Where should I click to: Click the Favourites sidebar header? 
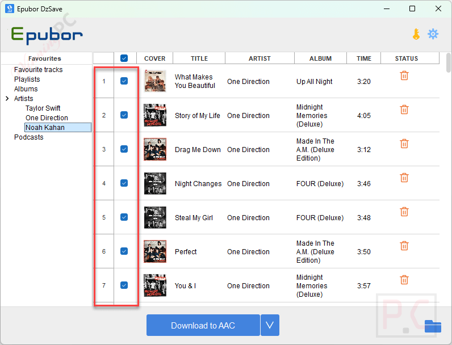[45, 58]
